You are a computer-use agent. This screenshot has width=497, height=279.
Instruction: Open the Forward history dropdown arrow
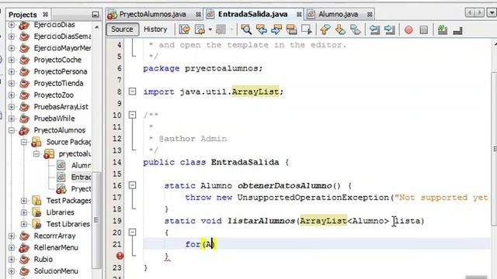coord(231,29)
